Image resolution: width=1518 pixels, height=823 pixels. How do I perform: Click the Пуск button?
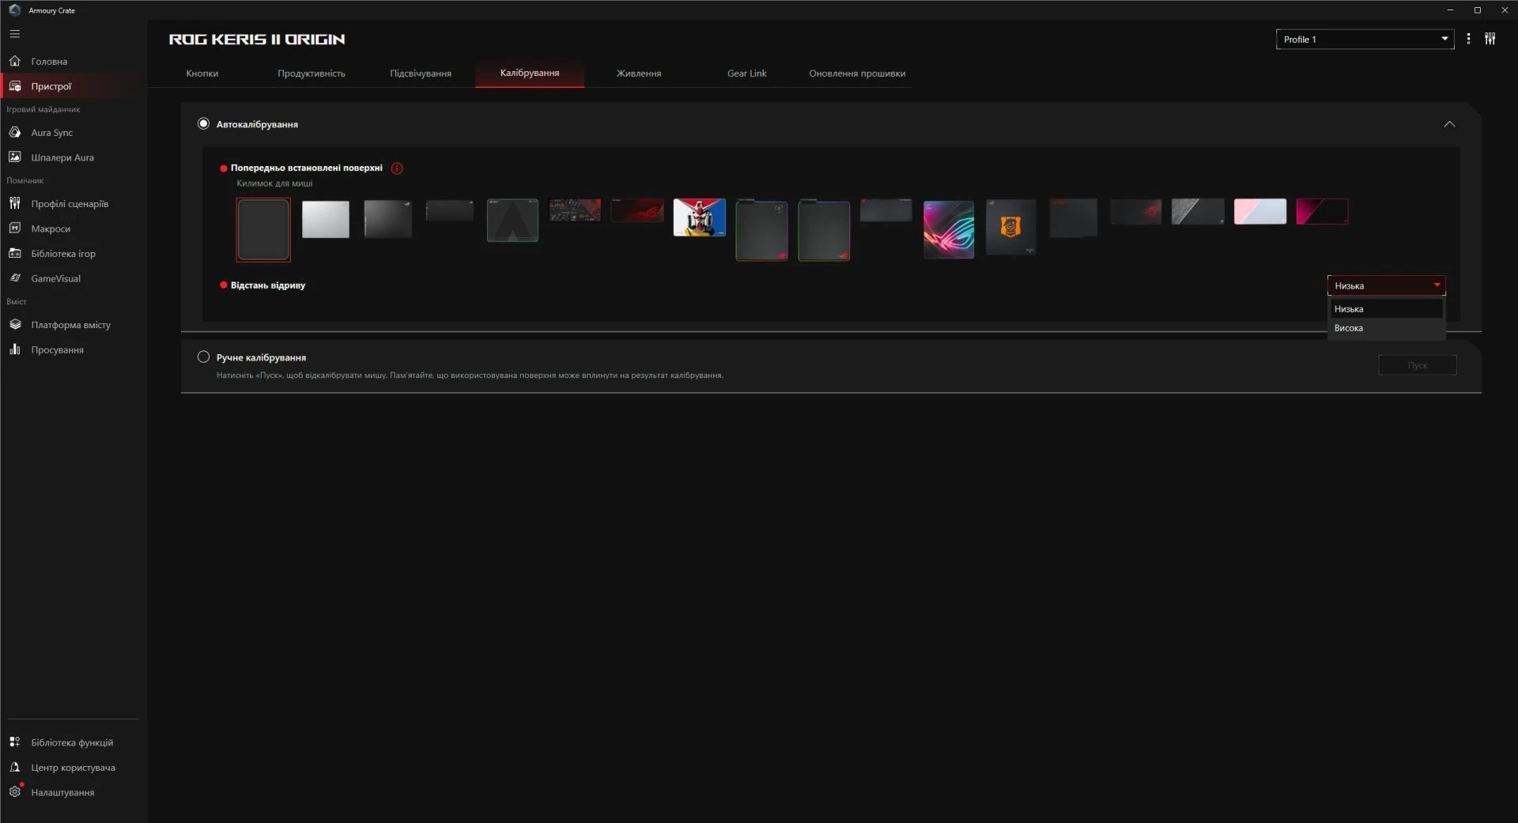coord(1417,365)
